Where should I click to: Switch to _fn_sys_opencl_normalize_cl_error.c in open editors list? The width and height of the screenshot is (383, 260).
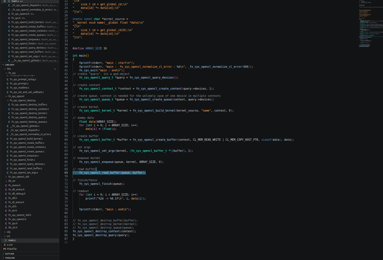pos(29,10)
